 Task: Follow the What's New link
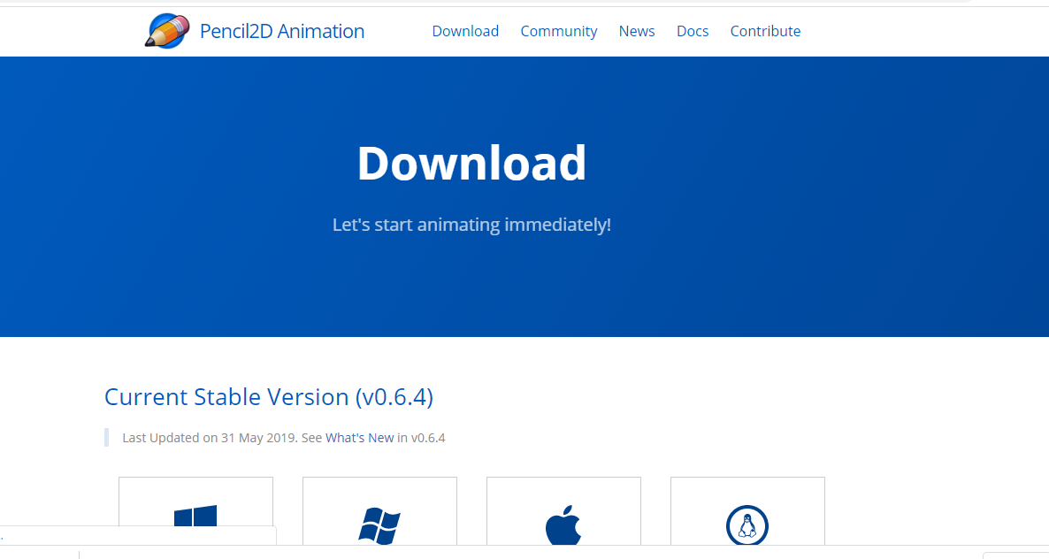[x=359, y=438]
